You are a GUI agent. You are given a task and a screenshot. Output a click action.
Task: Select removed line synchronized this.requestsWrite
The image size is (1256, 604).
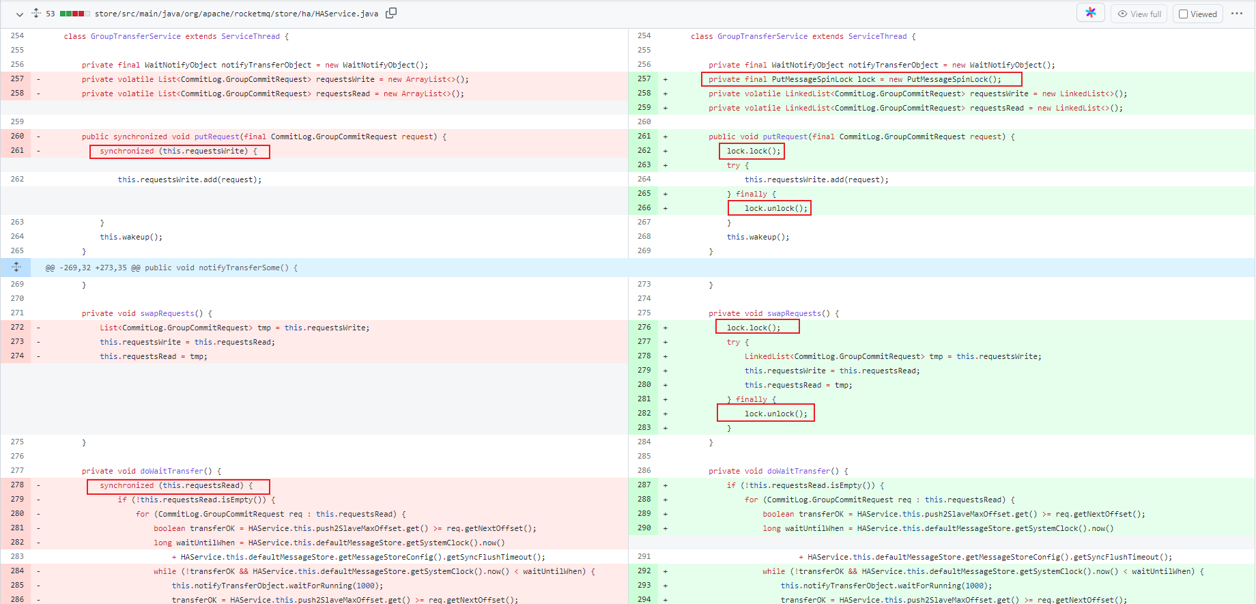[x=179, y=151]
